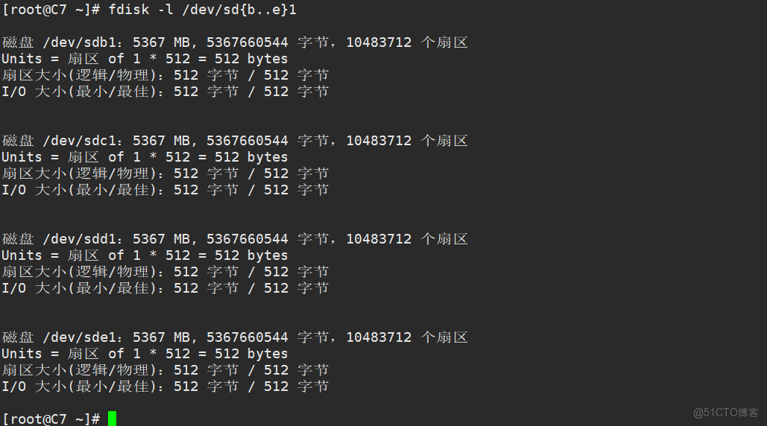
Task: Click 10483712 sector count on /dev/sdb1 line
Action: (379, 42)
